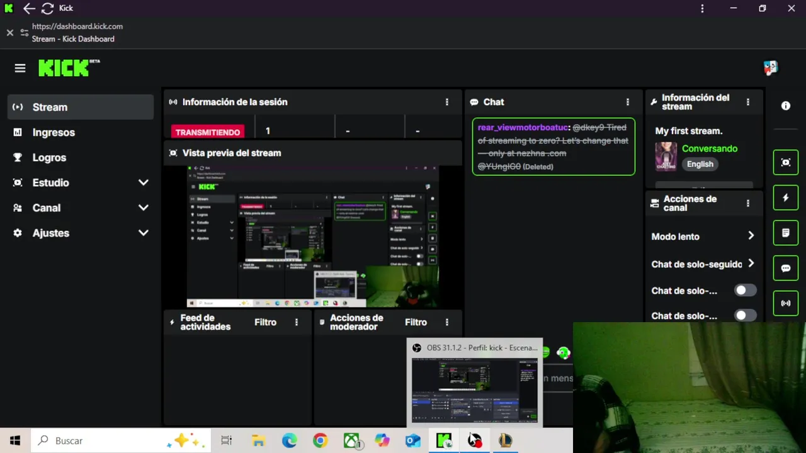Open the Conversando category link
806x453 pixels.
click(x=710, y=148)
